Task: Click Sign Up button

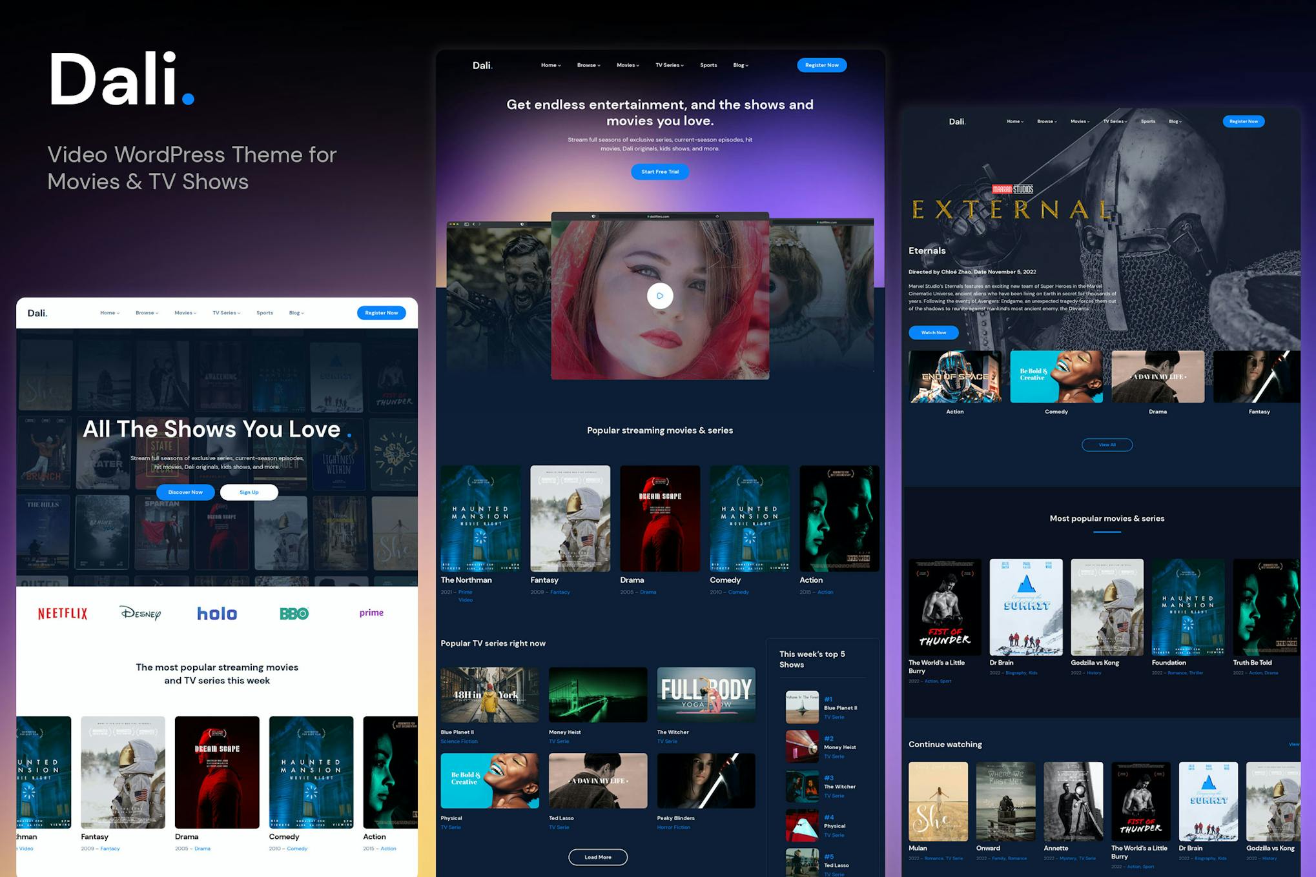Action: (x=249, y=492)
